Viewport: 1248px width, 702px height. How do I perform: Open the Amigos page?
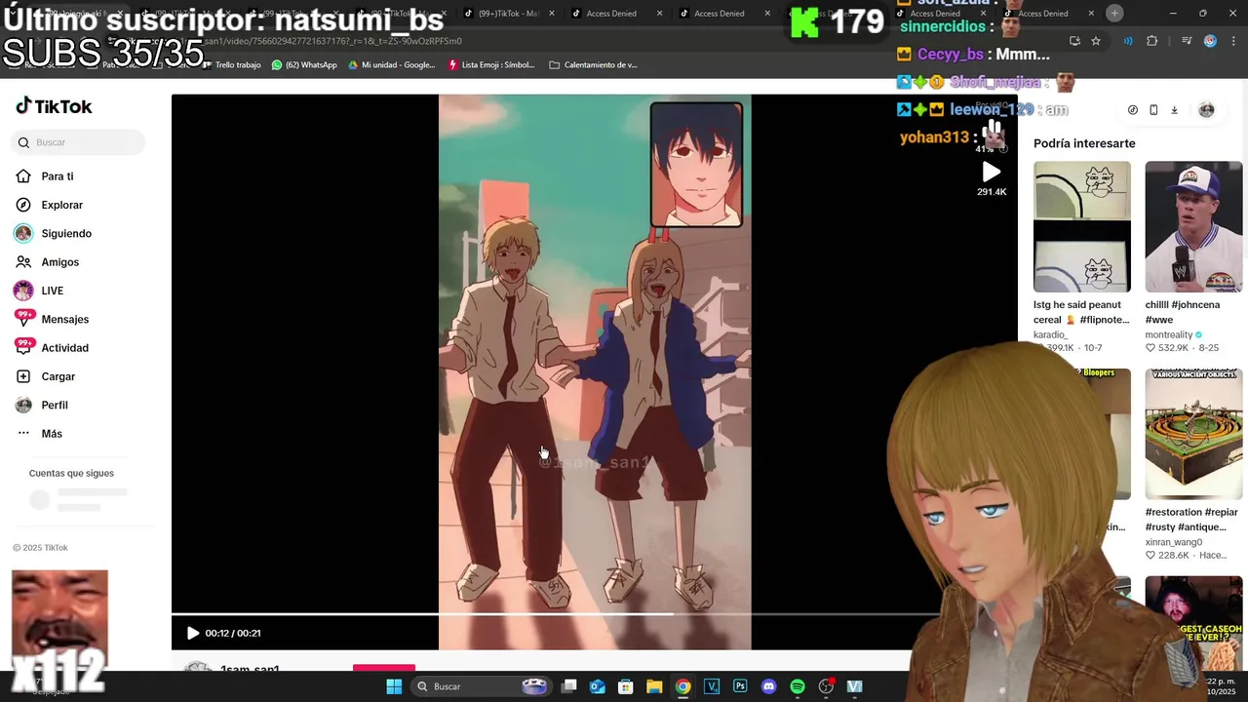[x=59, y=262]
